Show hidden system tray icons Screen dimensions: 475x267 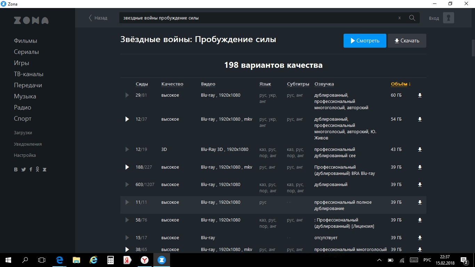click(379, 260)
